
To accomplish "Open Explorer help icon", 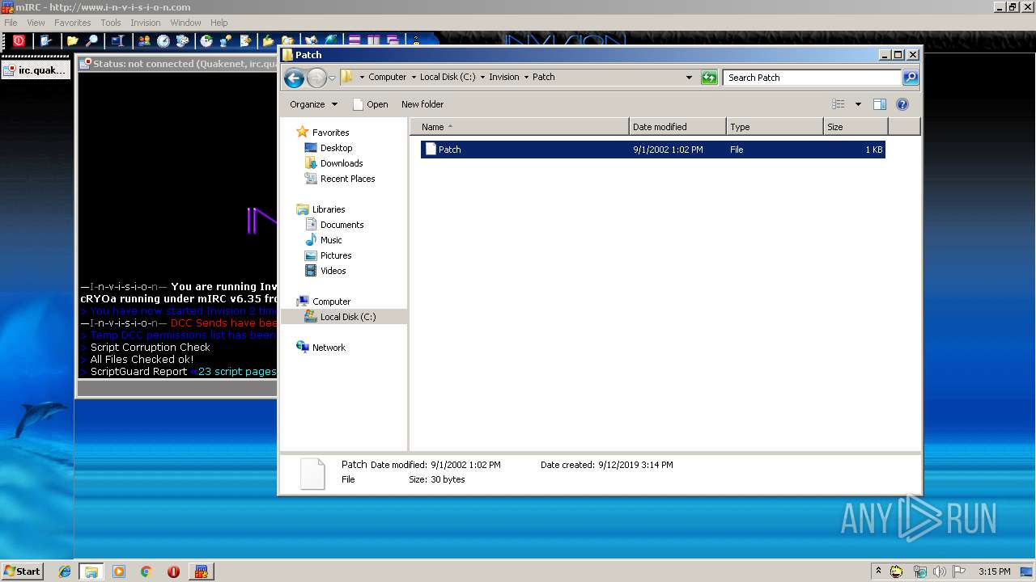I will [902, 104].
